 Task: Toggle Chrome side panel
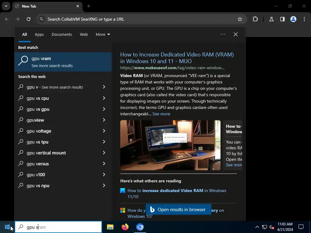pyautogui.click(x=282, y=19)
